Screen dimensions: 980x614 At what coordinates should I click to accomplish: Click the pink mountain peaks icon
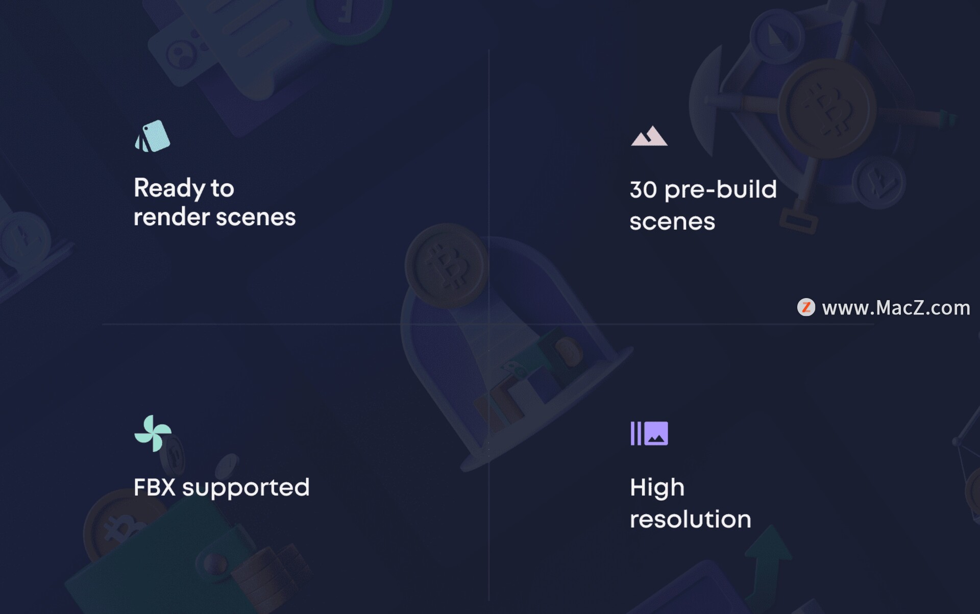click(x=649, y=136)
